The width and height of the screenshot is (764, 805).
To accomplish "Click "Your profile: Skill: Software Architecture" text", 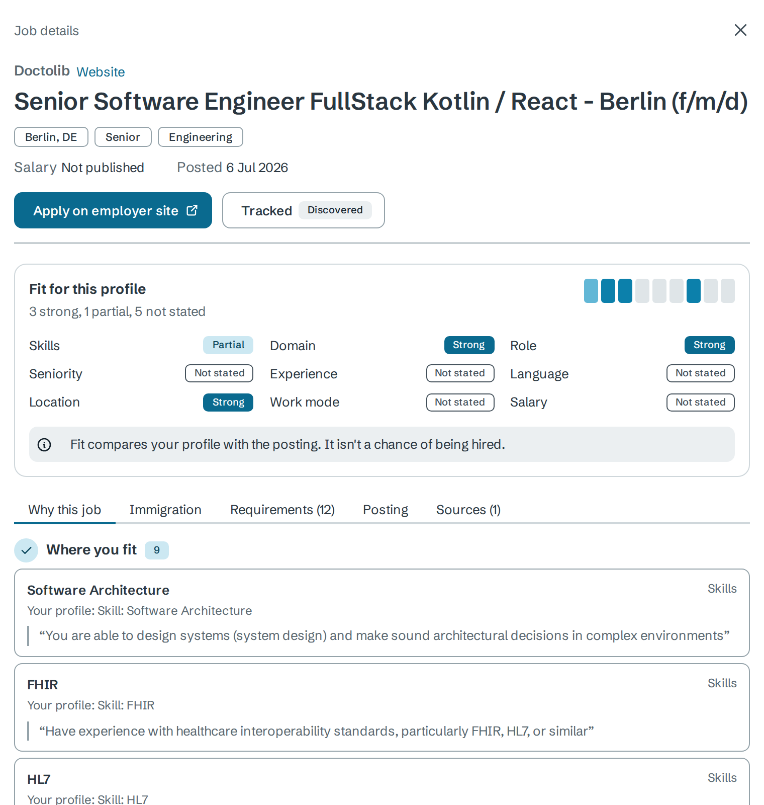I will click(x=140, y=611).
